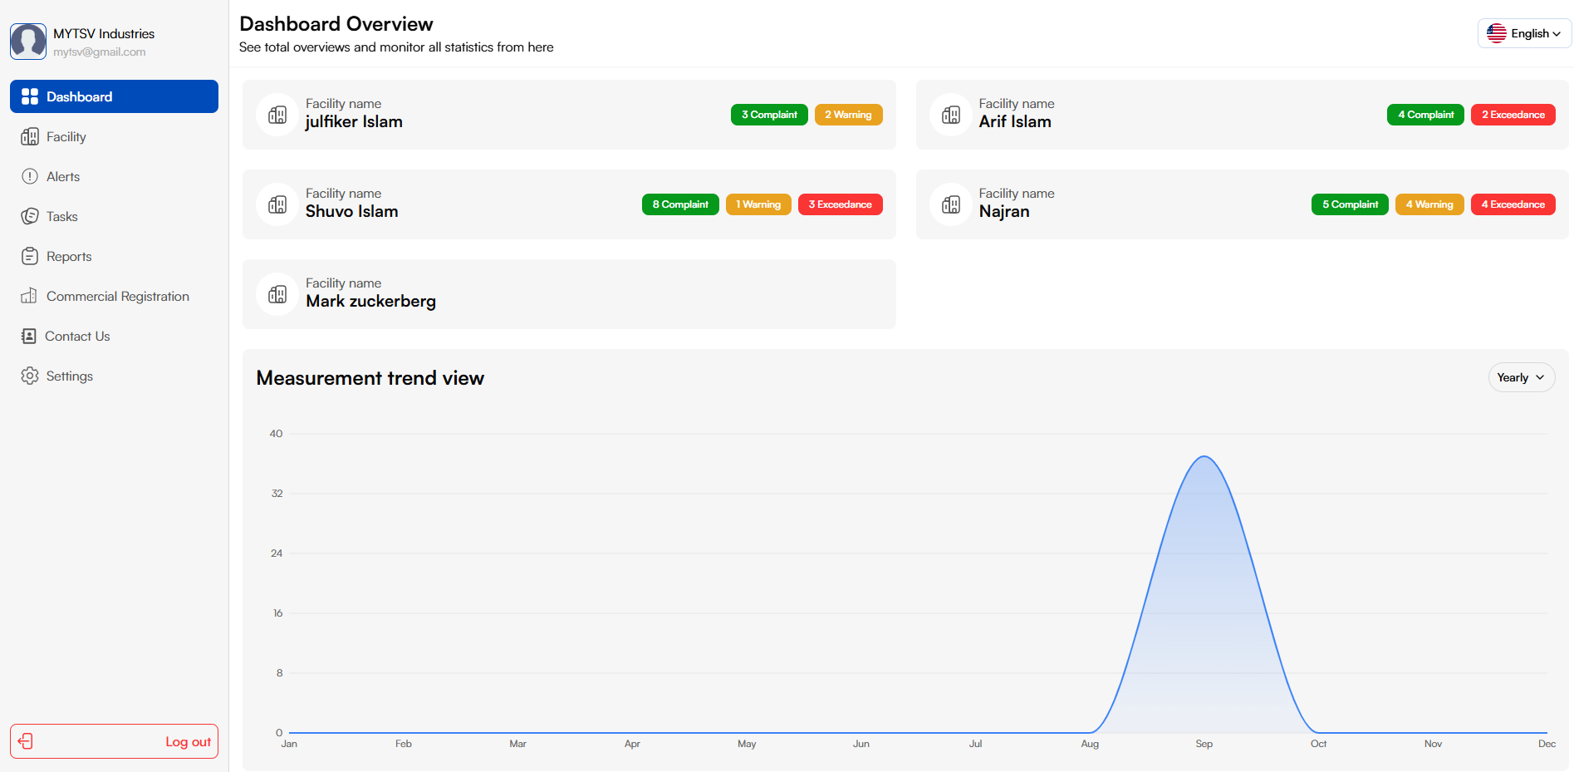Screen dimensions: 1574x772
Task: Select the Arif Islam facility name
Action: coord(1015,121)
